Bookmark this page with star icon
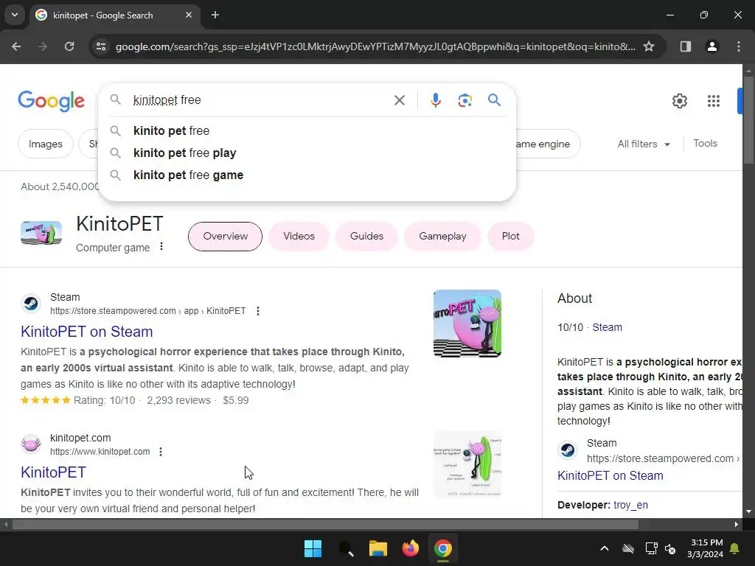Image resolution: width=755 pixels, height=566 pixels. click(649, 46)
